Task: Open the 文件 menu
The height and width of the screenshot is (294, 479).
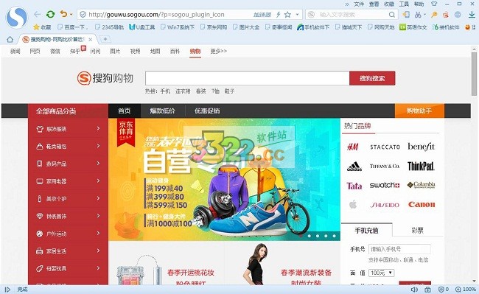Action: [359, 4]
